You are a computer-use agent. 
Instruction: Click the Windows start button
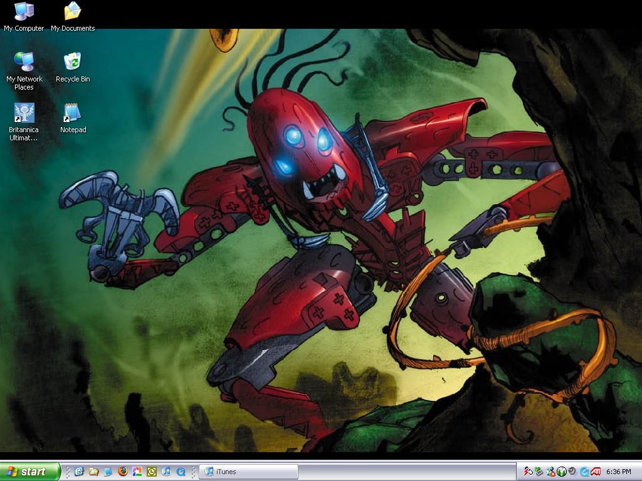pyautogui.click(x=30, y=472)
